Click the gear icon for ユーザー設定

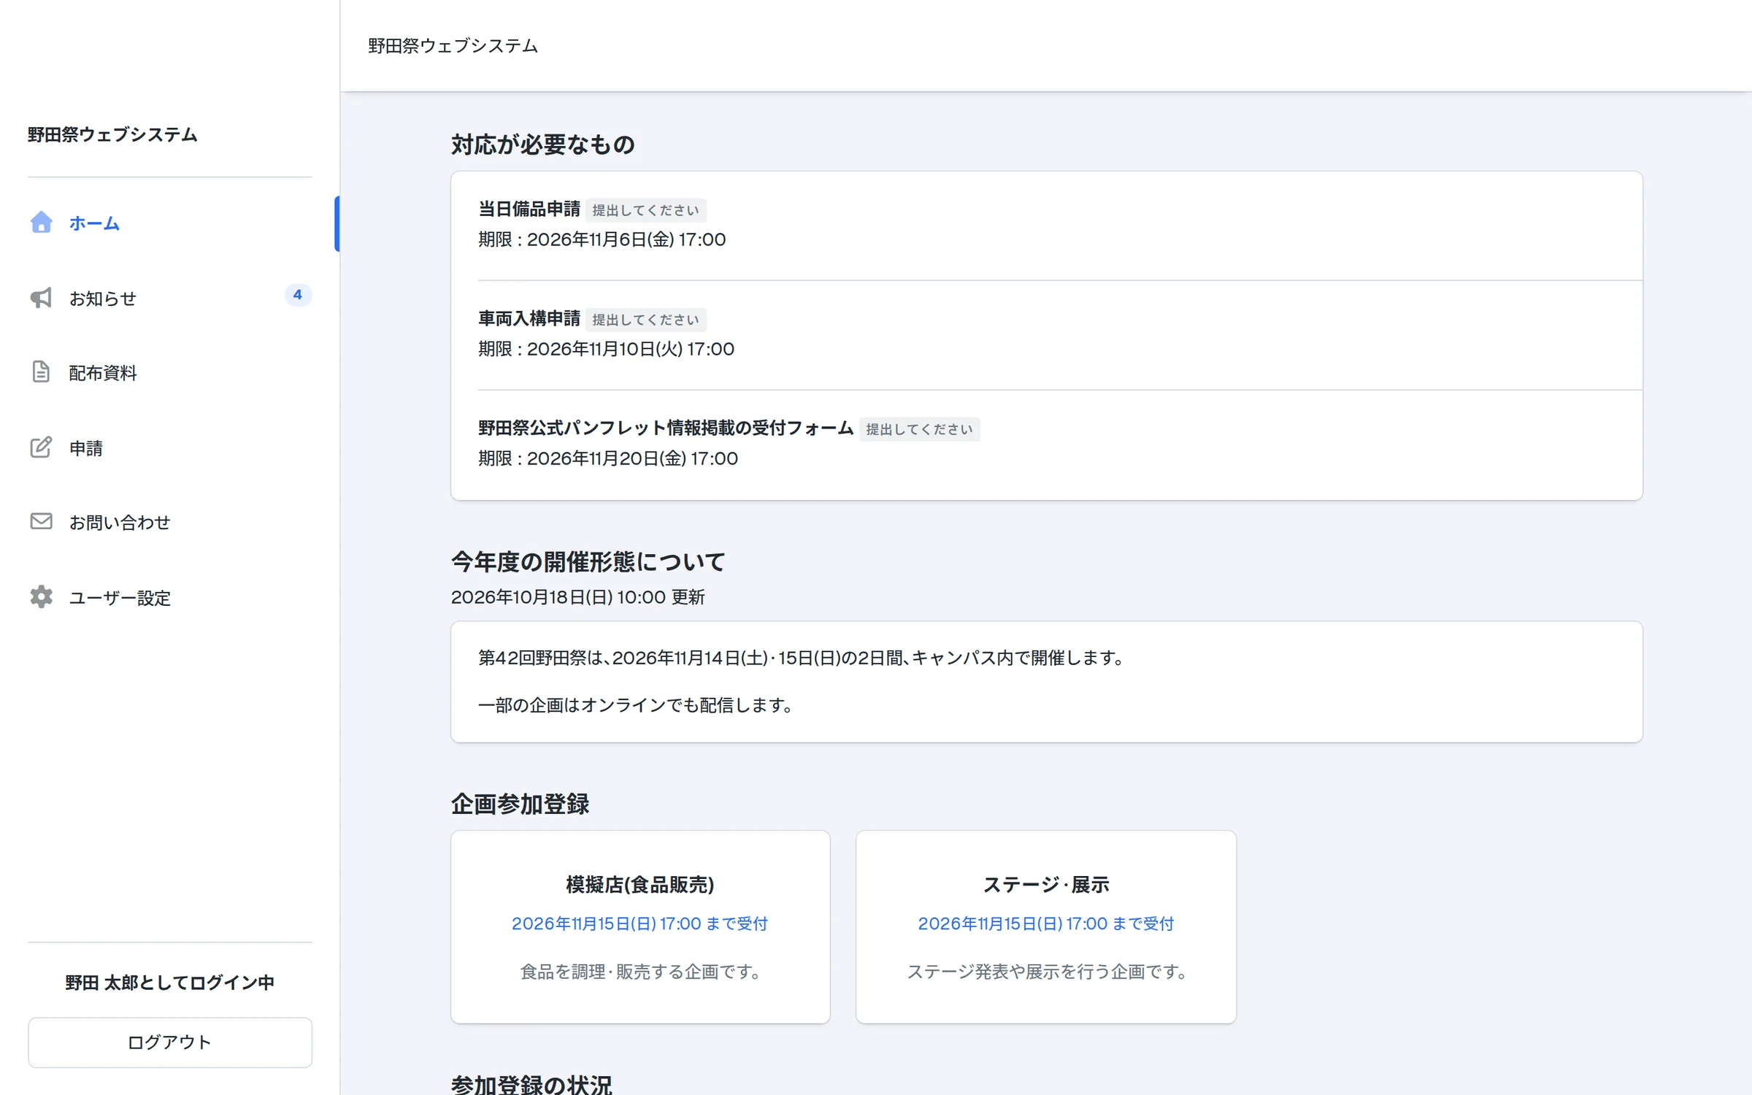click(41, 597)
